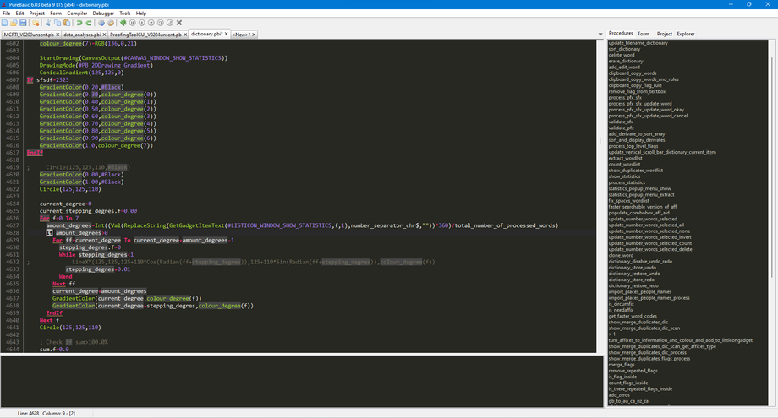
Task: Jump to extract_wordlist procedure
Action: point(625,159)
